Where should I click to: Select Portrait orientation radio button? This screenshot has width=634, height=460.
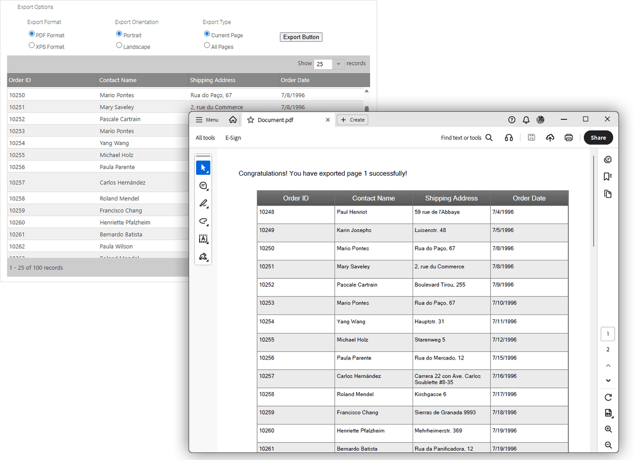(119, 34)
